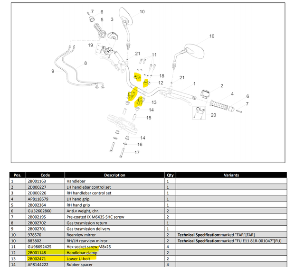This screenshot has height=267, width=304.
Task: Click diagram callout number 8
Action: point(85,63)
